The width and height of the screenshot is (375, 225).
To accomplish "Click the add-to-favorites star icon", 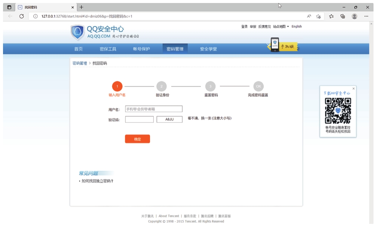I will pyautogui.click(x=318, y=16).
